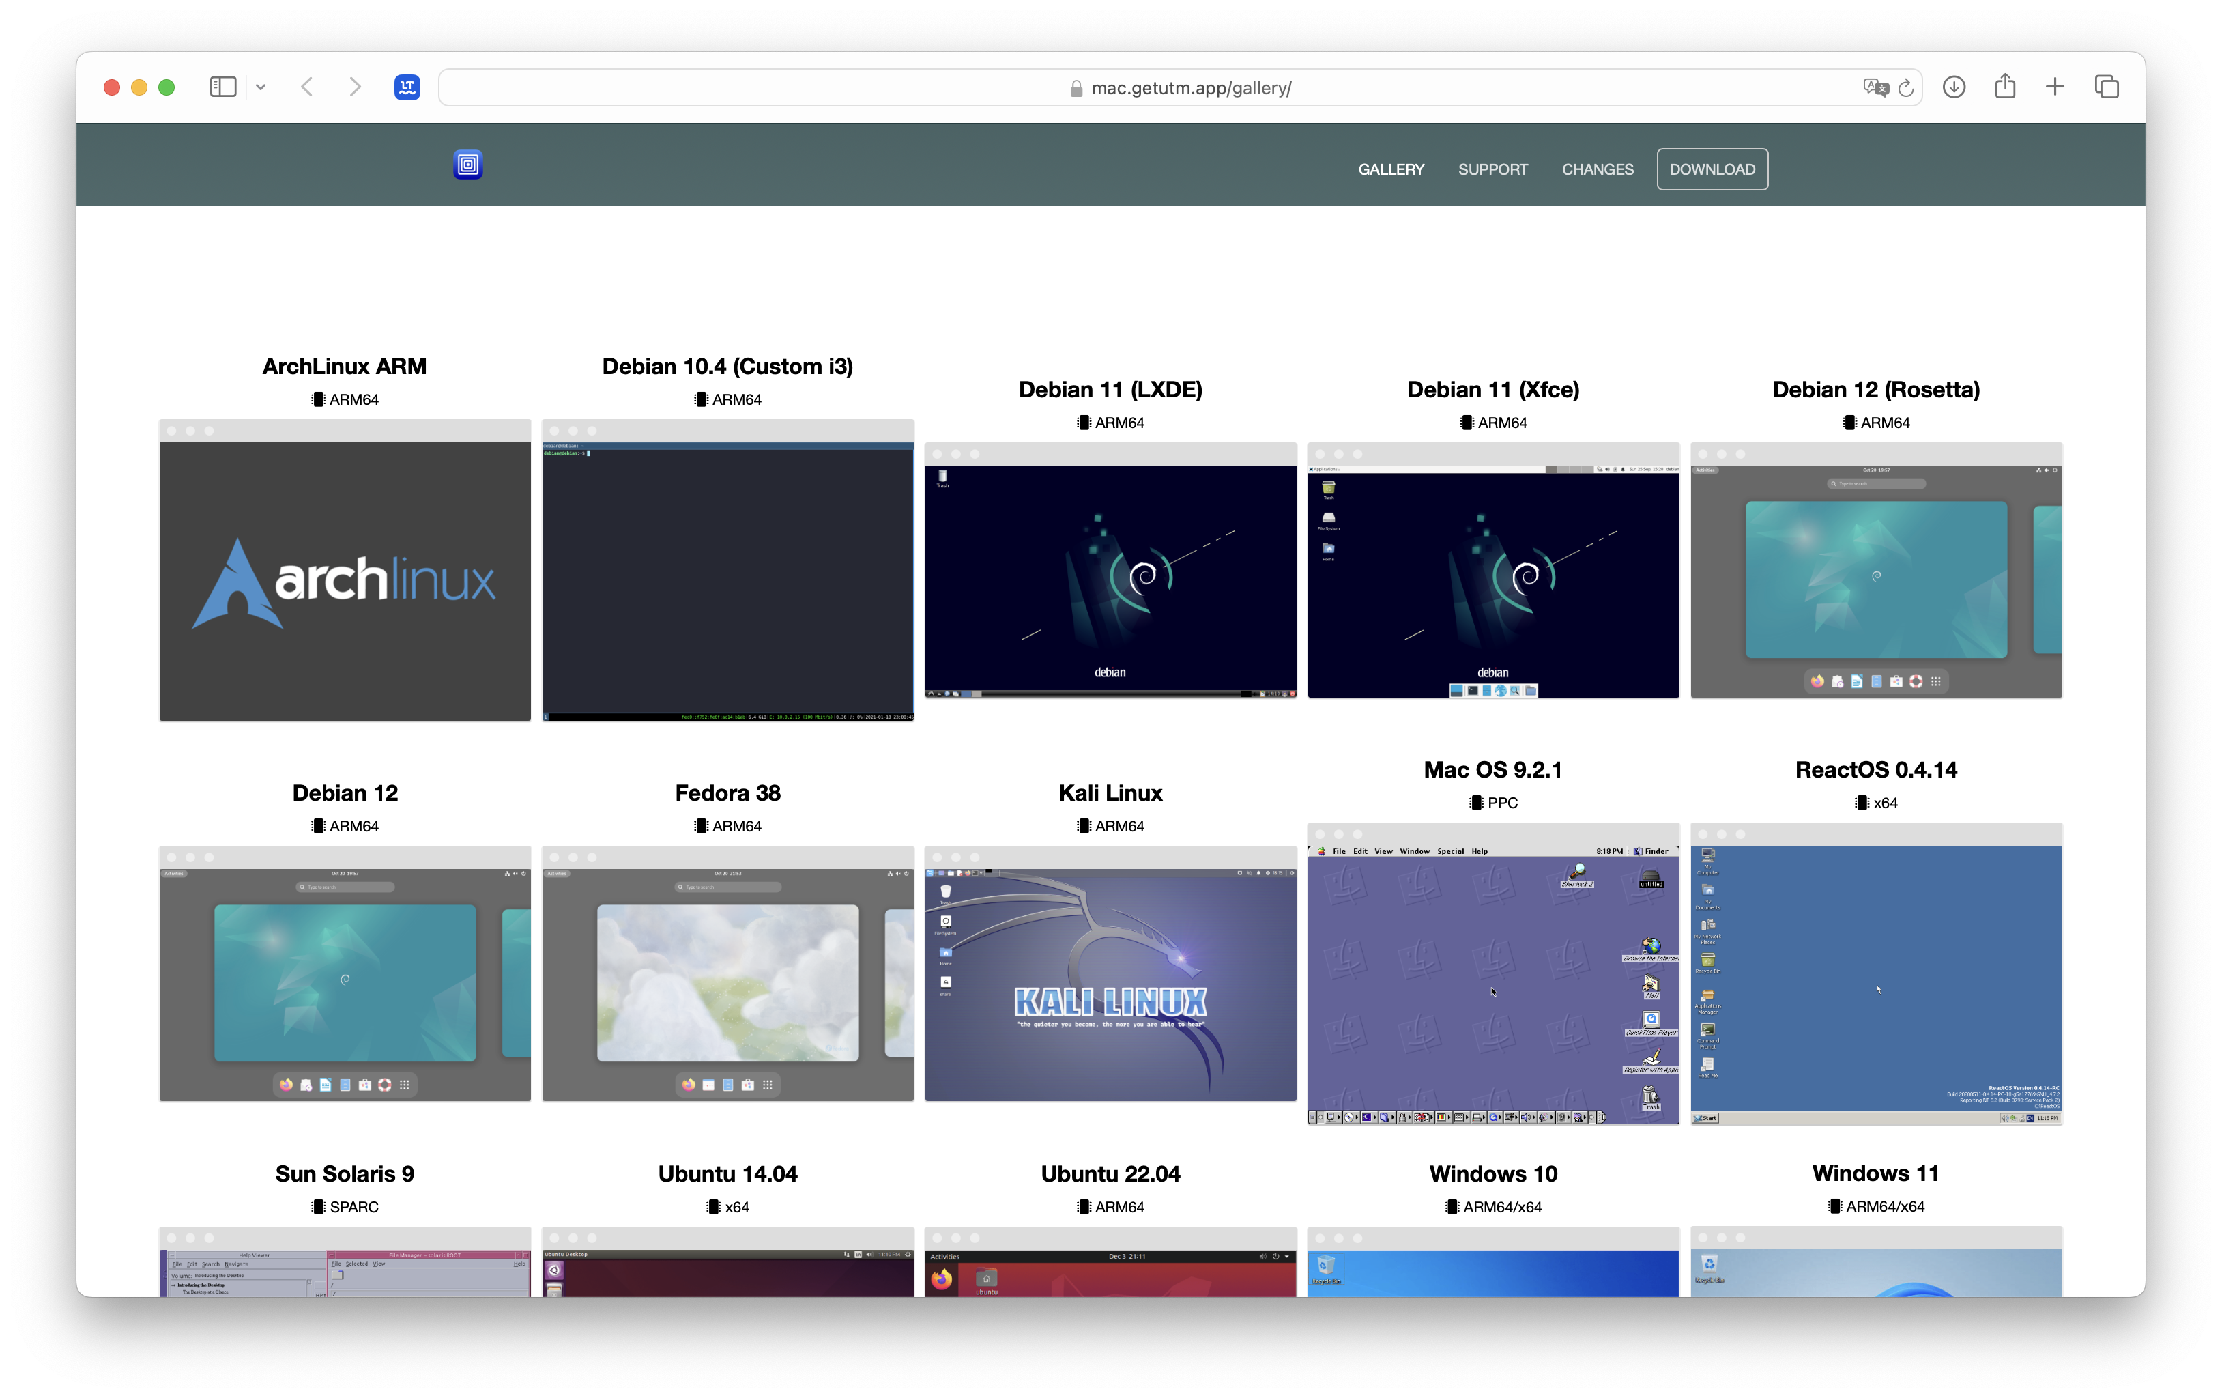The image size is (2222, 1398).
Task: Go to the CHANGES page
Action: (1598, 170)
